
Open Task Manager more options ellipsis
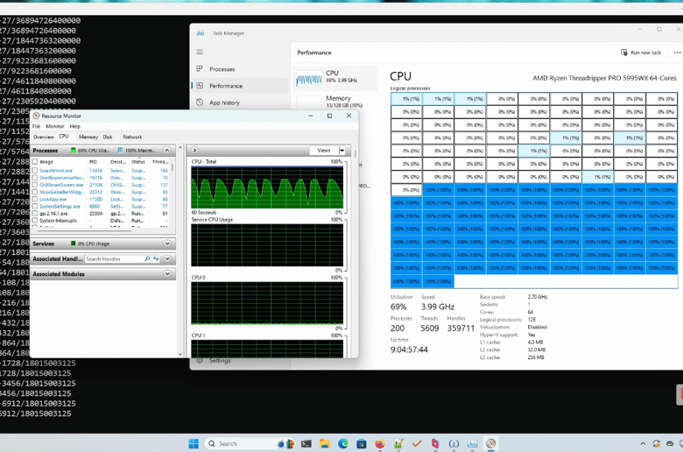677,53
